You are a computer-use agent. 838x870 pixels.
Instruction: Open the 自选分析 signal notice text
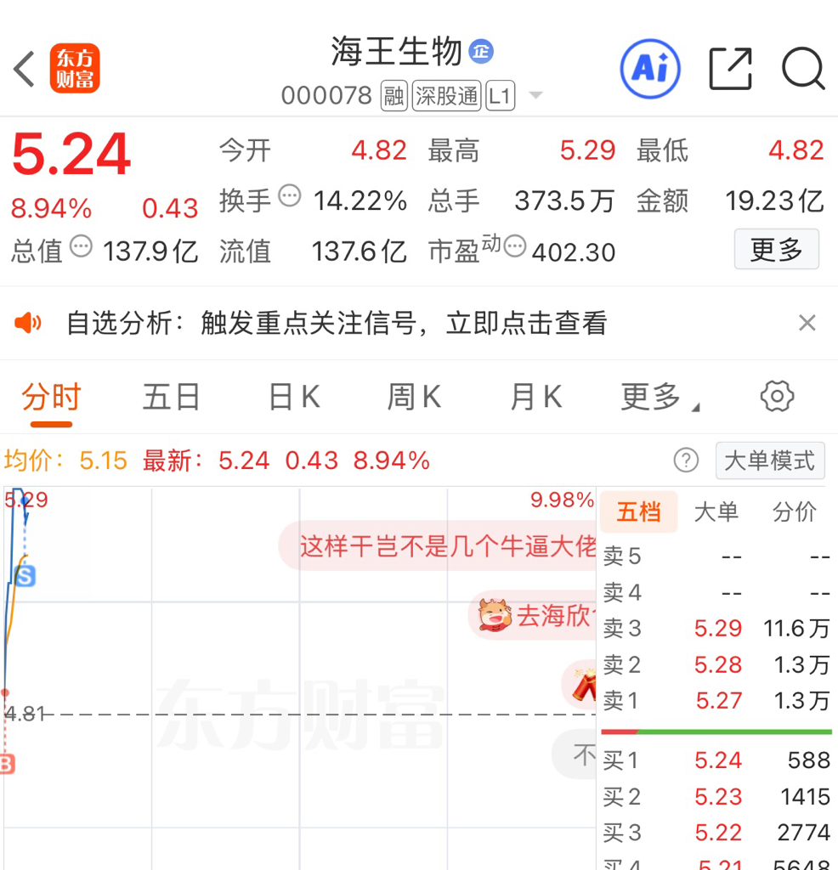337,323
